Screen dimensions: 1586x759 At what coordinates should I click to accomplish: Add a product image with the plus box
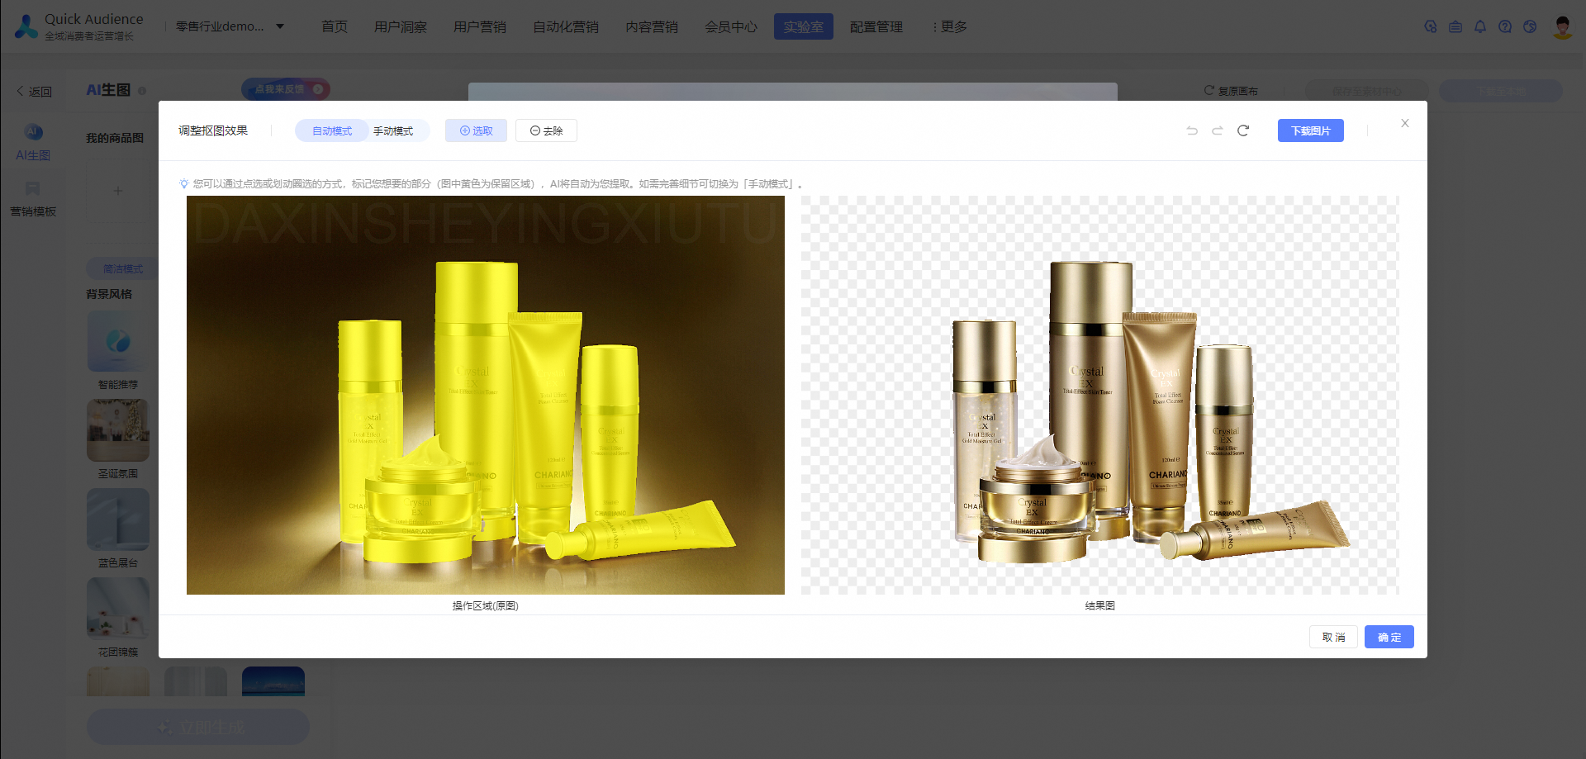click(118, 191)
